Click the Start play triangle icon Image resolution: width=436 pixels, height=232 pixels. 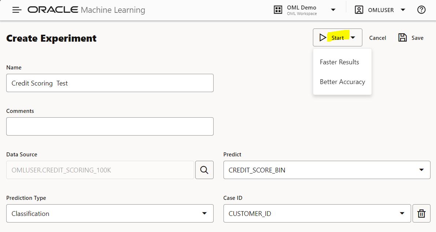[x=322, y=38]
